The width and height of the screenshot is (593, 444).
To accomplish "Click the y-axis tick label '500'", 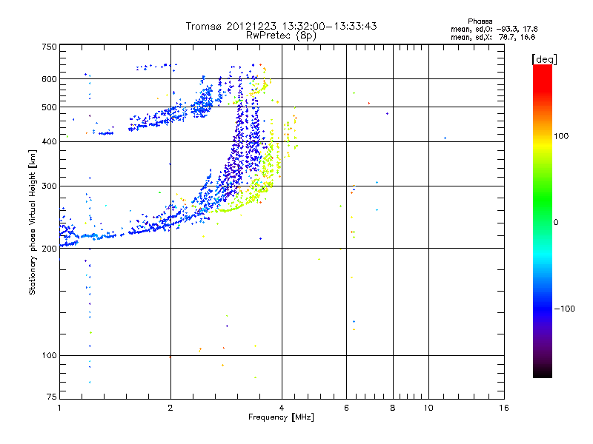I will [49, 107].
